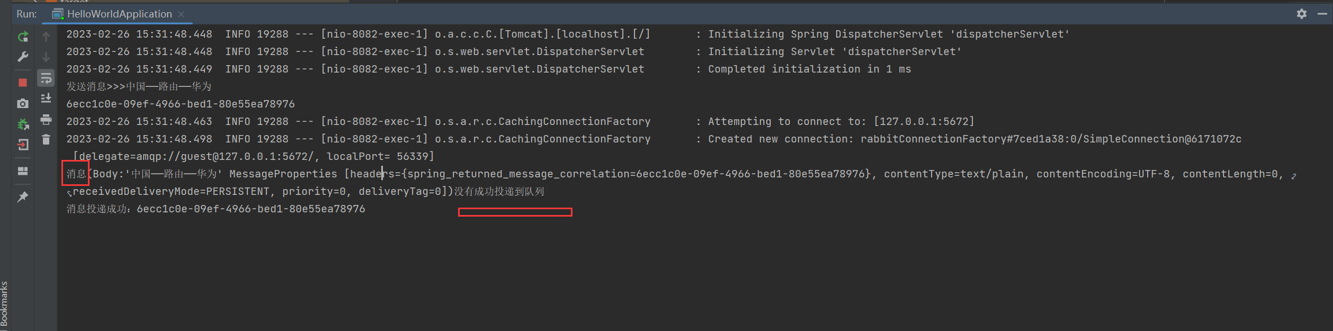The image size is (1333, 331).
Task: Print console output with printer icon
Action: coord(46,120)
